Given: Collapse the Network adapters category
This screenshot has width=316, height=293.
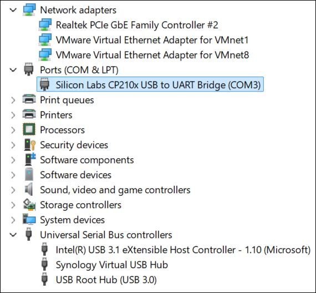Looking at the screenshot, I should tap(13, 9).
